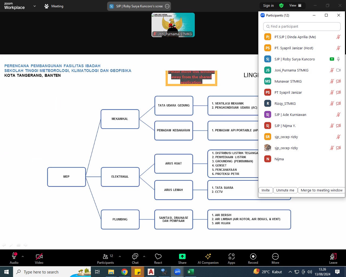Open Excel from the Windows taskbar

click(190, 272)
